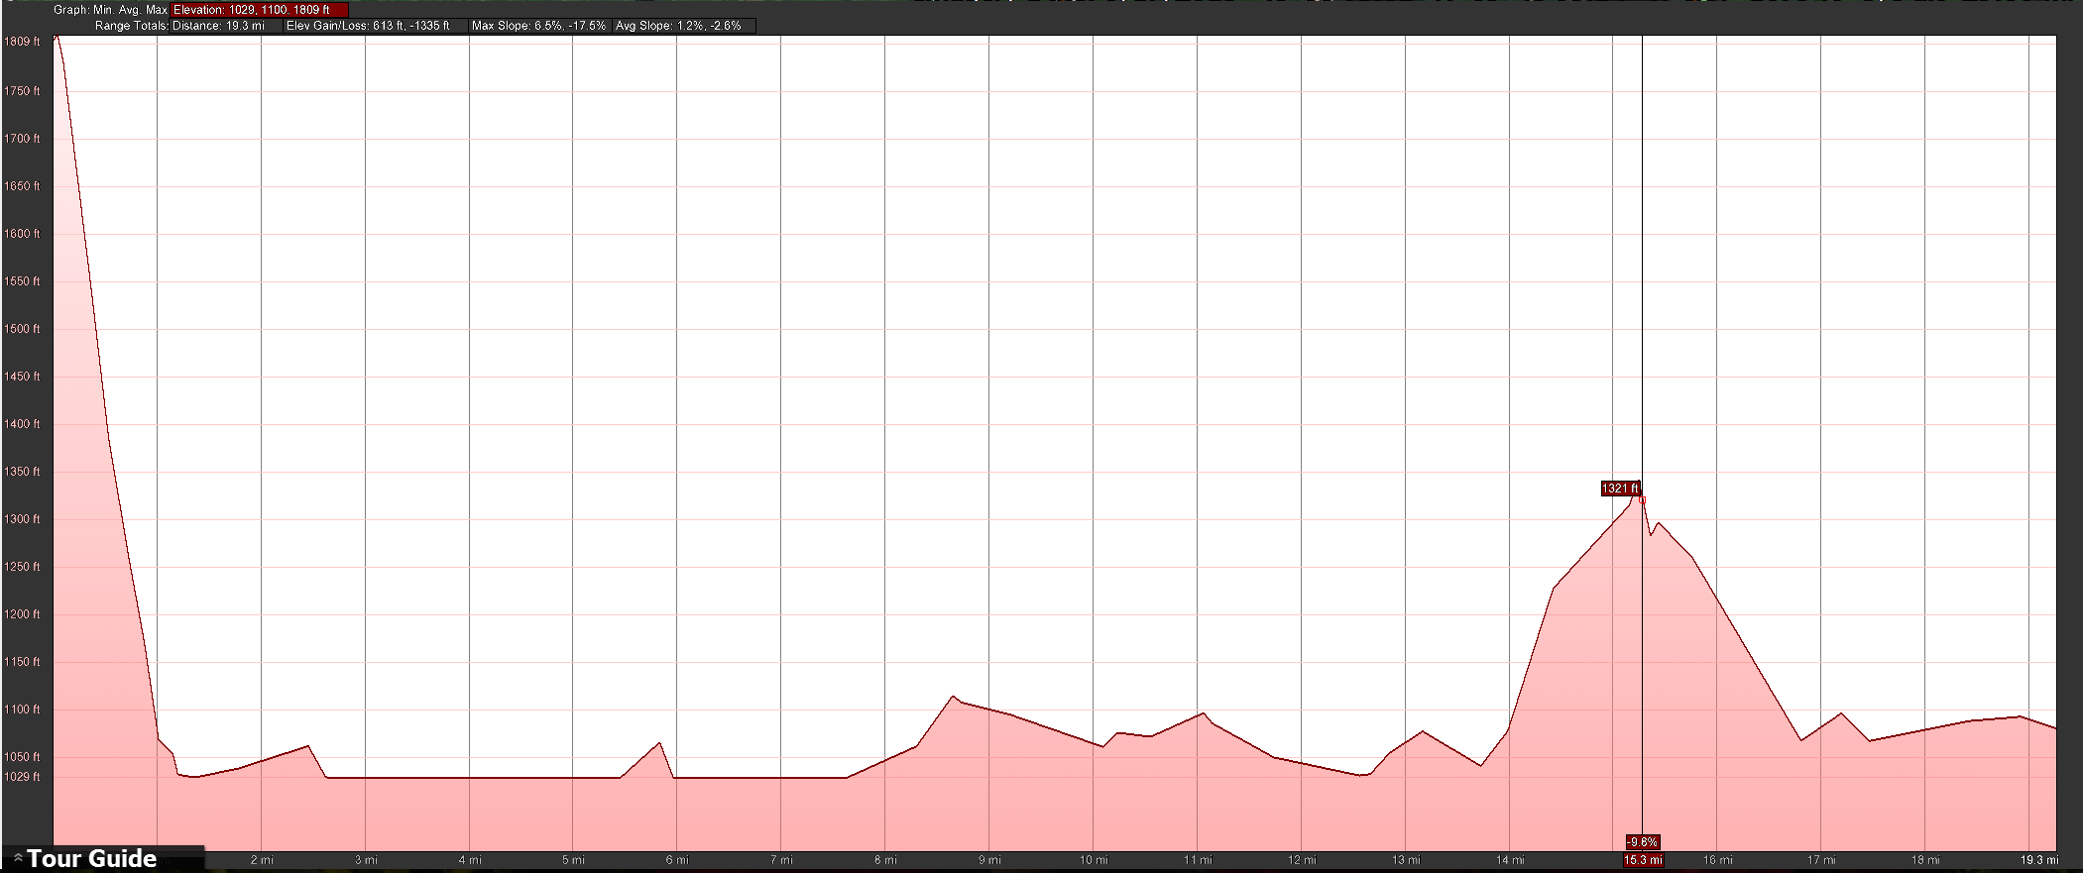Click the 15.3 mi distance cursor label
Viewport: 2083px width, 873px height.
1643,860
